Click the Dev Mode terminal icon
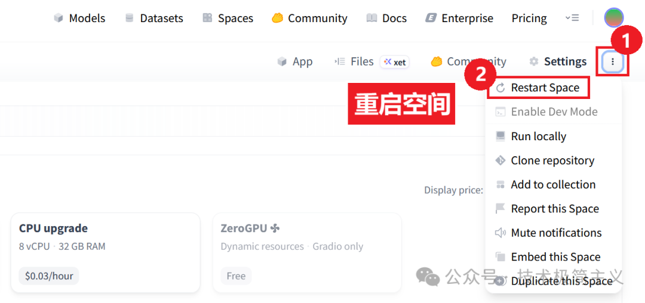This screenshot has width=645, height=303. pyautogui.click(x=500, y=112)
